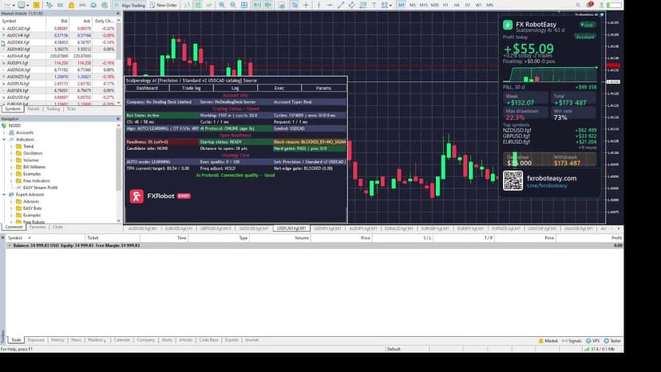
Task: Open the Dashboard tab in Scalperology panel
Action: click(x=147, y=88)
